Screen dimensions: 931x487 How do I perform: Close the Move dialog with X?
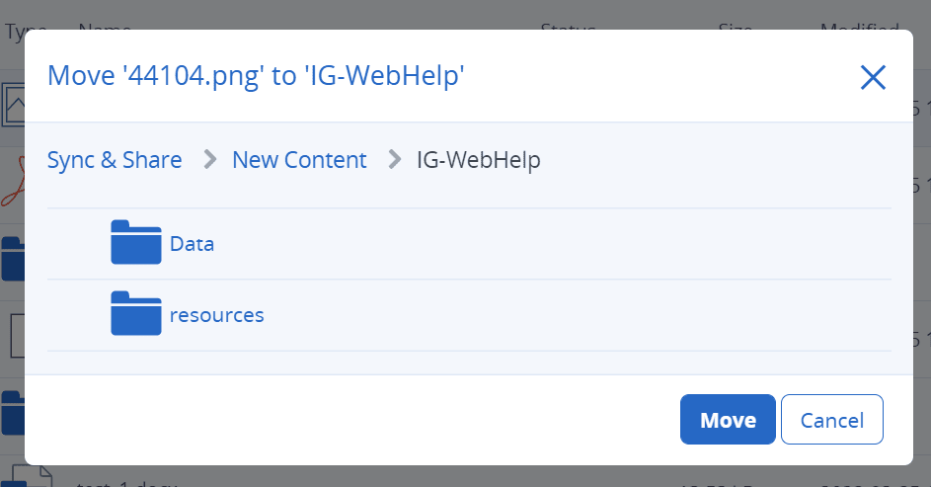pyautogui.click(x=873, y=77)
